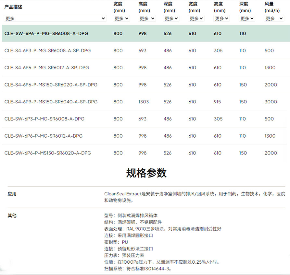
Task: Open the 更多 filter under 风量 (m3/h)
Action: tap(274, 18)
